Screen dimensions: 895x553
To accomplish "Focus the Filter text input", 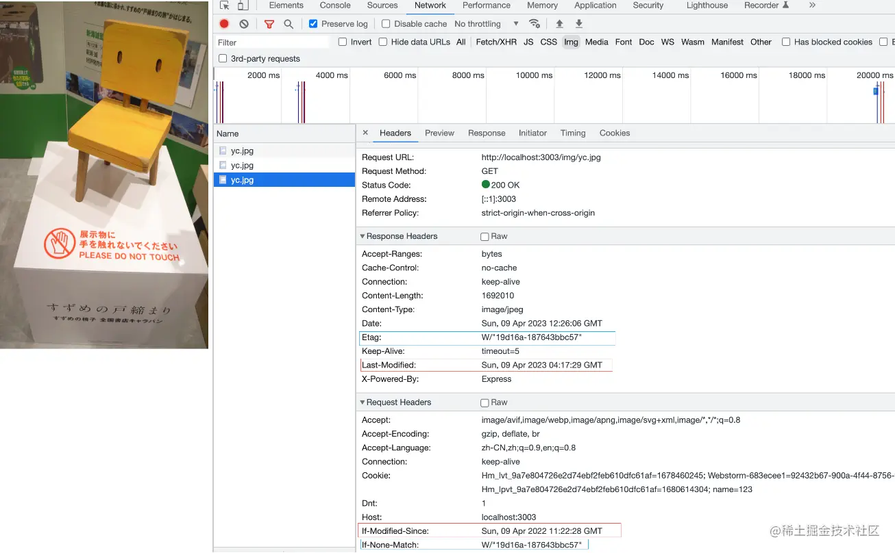I will point(273,42).
